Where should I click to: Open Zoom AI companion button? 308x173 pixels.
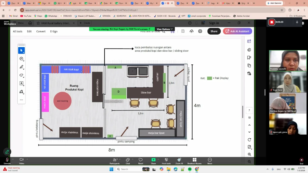pos(179,161)
